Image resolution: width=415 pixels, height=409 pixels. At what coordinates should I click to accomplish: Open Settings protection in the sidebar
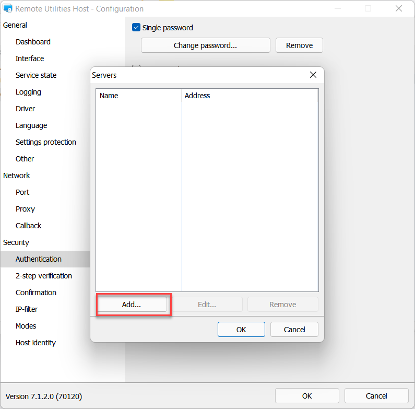pos(46,142)
